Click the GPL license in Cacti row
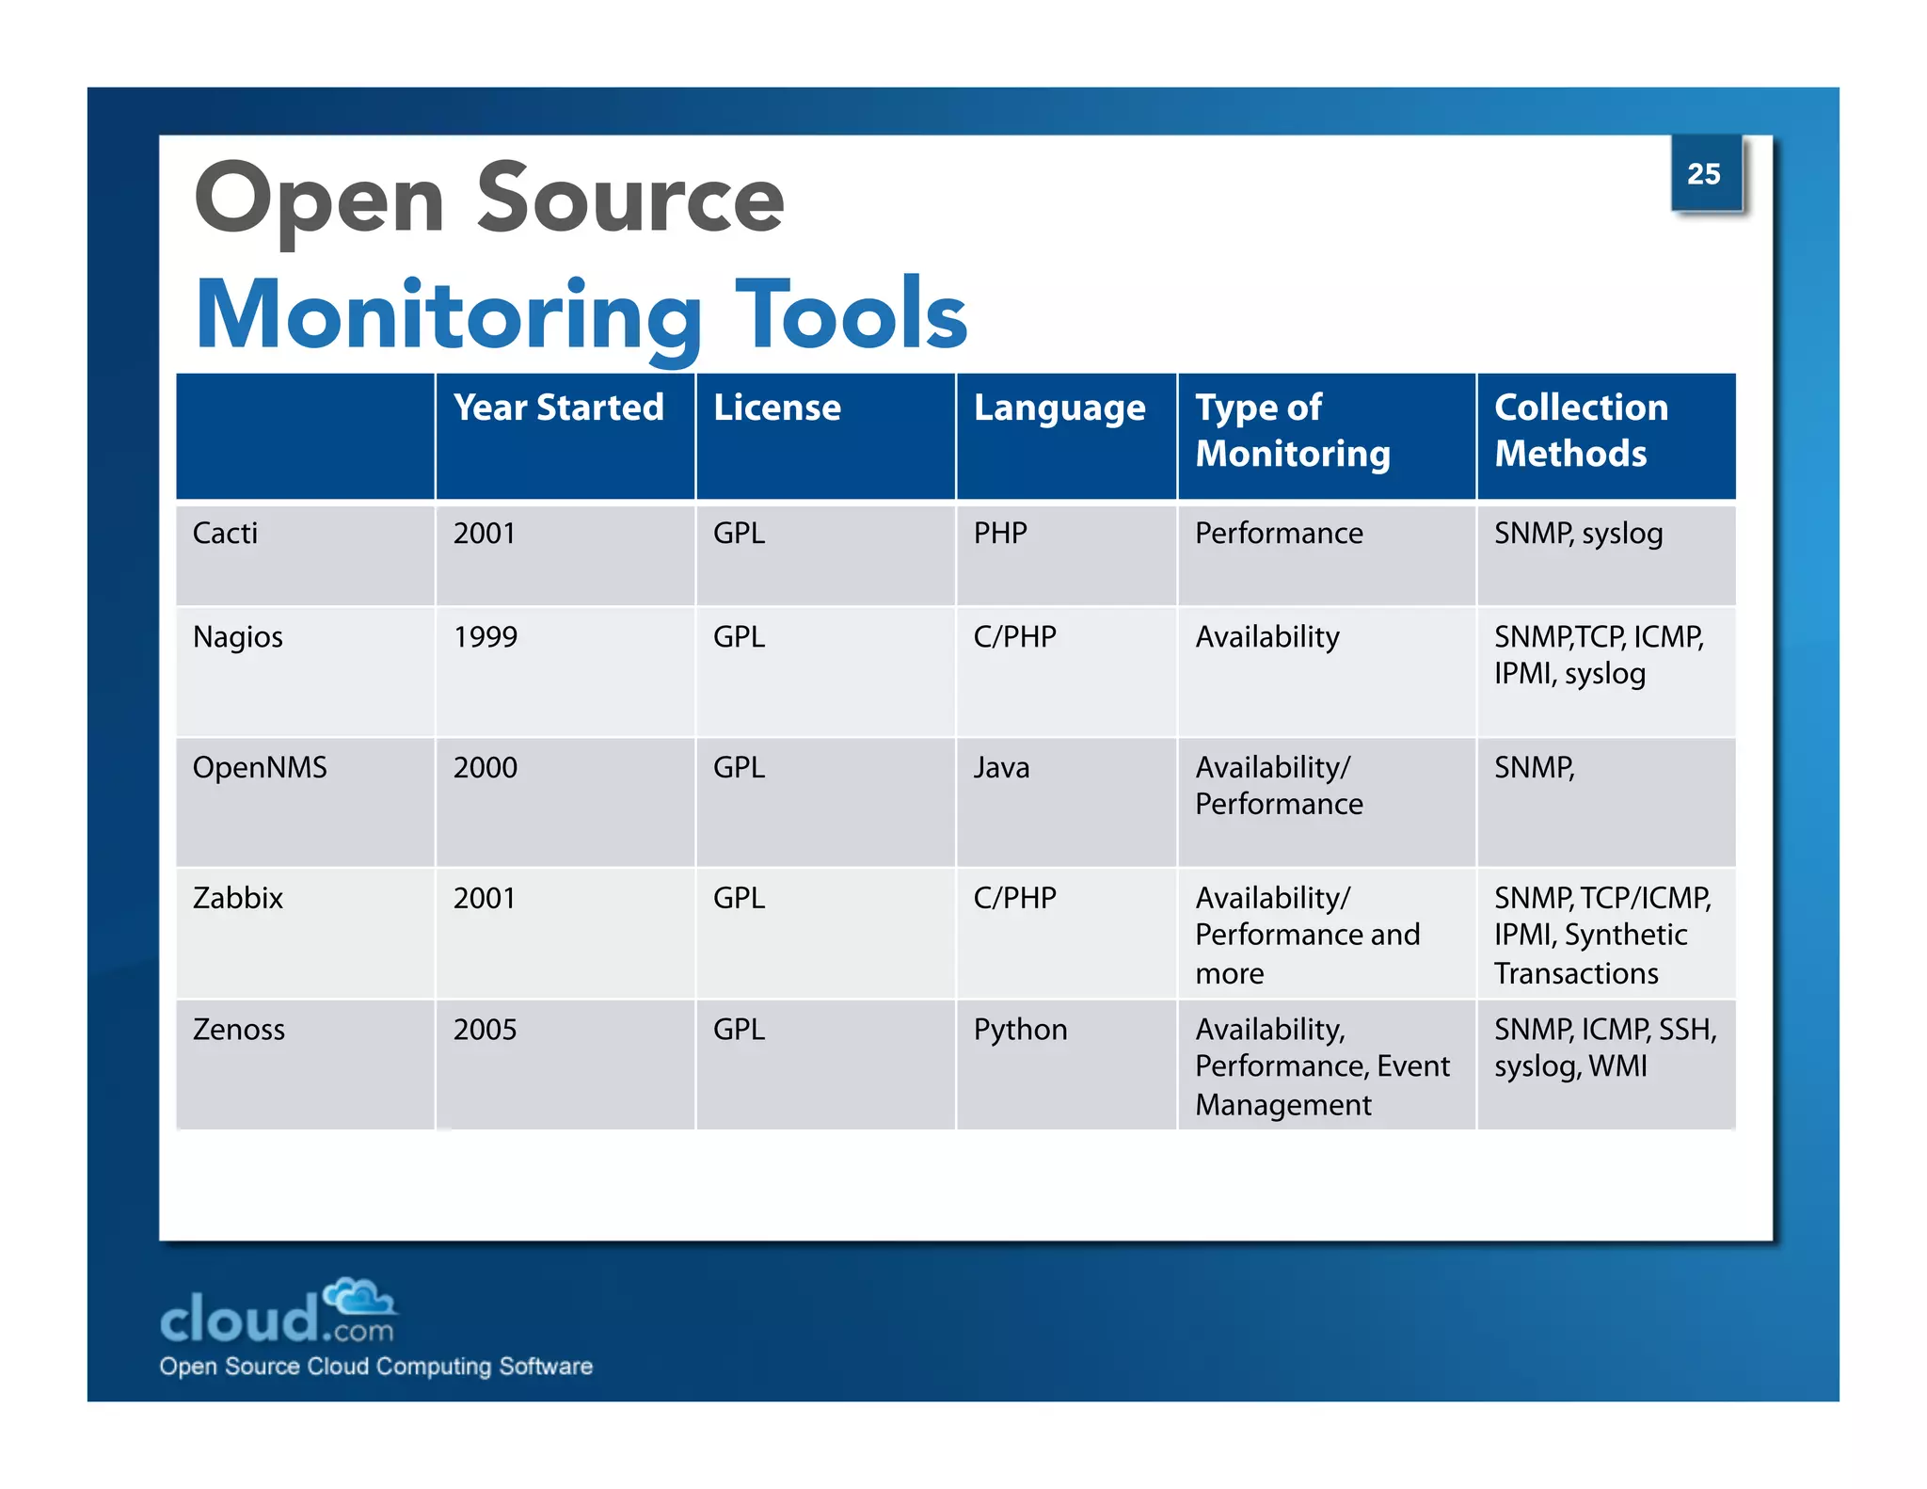This screenshot has width=1927, height=1489. [739, 533]
